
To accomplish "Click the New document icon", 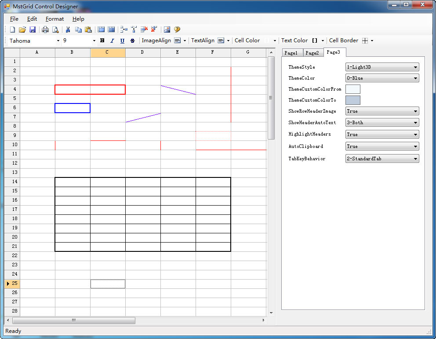I will click(x=12, y=29).
